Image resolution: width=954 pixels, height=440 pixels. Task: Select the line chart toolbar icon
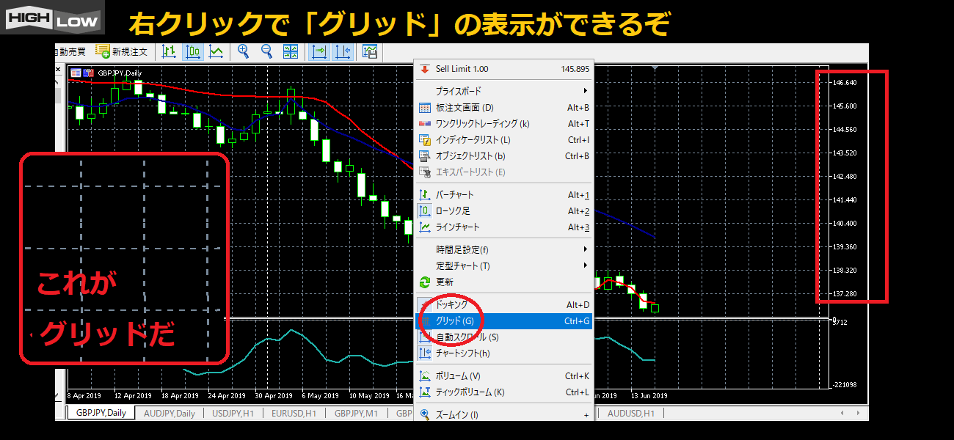pyautogui.click(x=216, y=52)
